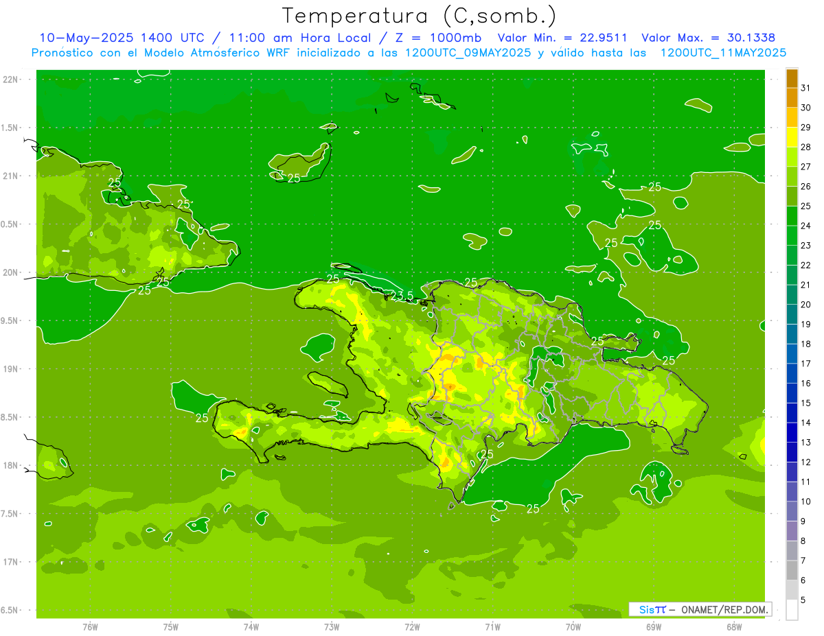
Task: Click the "21" value on the color scale
Action: pyautogui.click(x=805, y=285)
